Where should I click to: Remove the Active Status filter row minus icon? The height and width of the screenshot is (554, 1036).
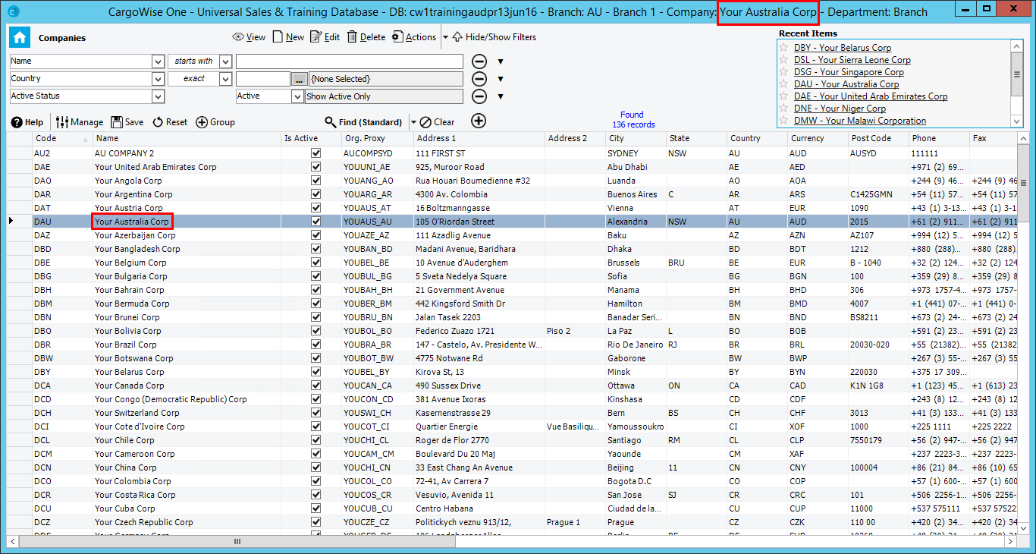[x=479, y=96]
